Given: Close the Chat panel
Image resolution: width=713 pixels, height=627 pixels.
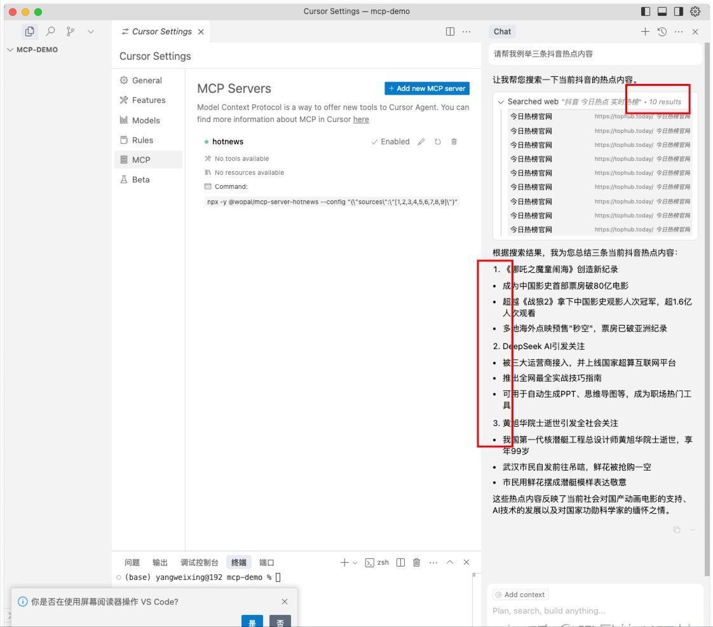Looking at the screenshot, I should (695, 31).
